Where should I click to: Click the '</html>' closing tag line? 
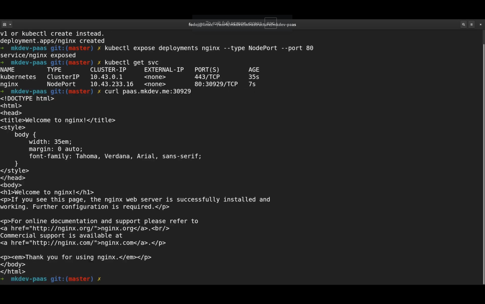click(13, 272)
